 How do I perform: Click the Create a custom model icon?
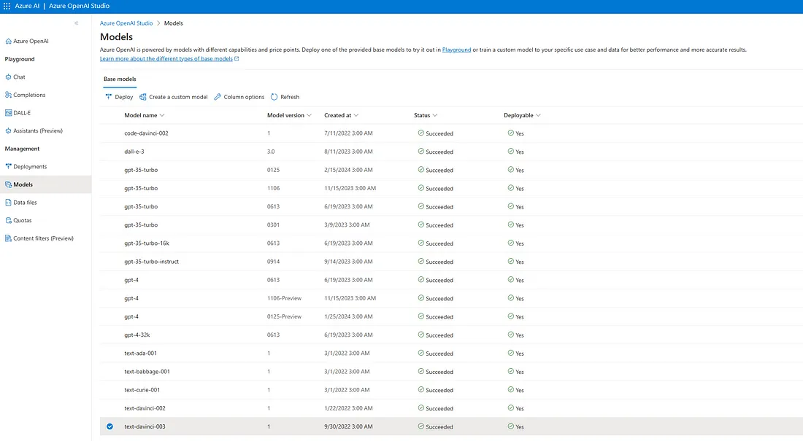(x=143, y=97)
